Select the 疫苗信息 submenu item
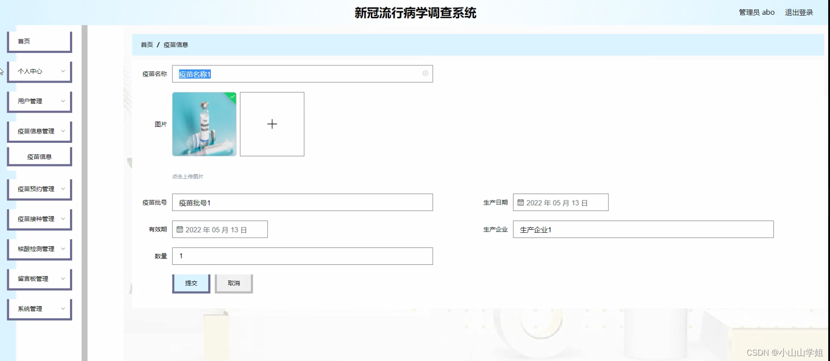The height and width of the screenshot is (361, 830). [40, 157]
